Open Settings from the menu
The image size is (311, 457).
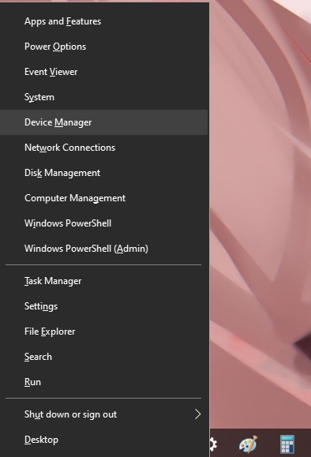coord(104,306)
